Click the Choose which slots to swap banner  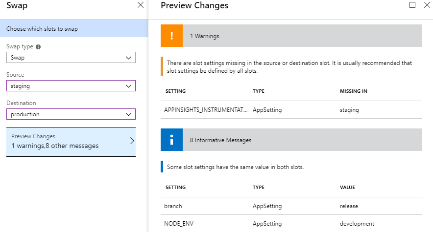(74, 29)
